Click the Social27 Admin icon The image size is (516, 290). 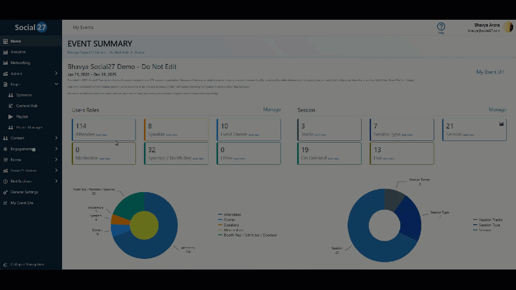pos(6,171)
